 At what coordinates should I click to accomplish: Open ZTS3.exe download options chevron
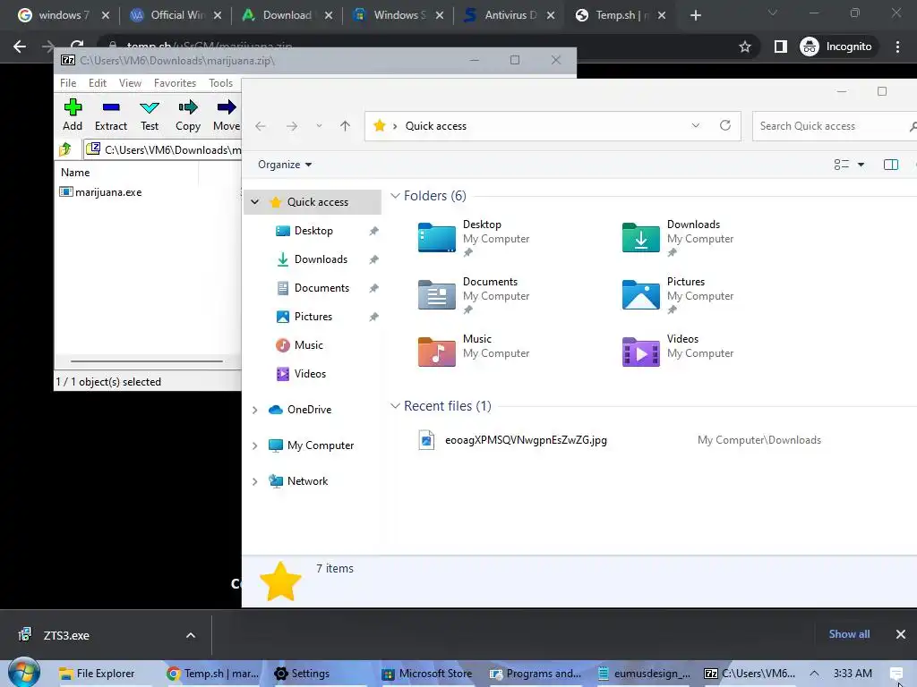(x=191, y=635)
